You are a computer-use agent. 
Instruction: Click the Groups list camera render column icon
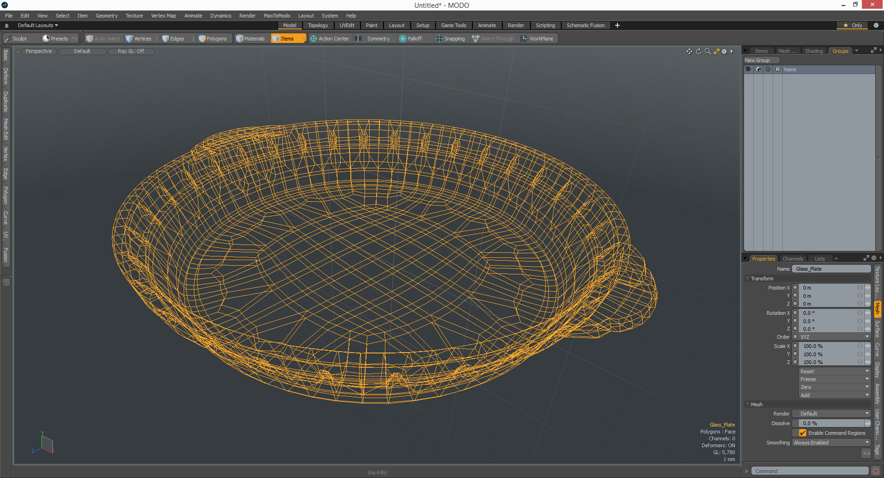click(x=758, y=69)
